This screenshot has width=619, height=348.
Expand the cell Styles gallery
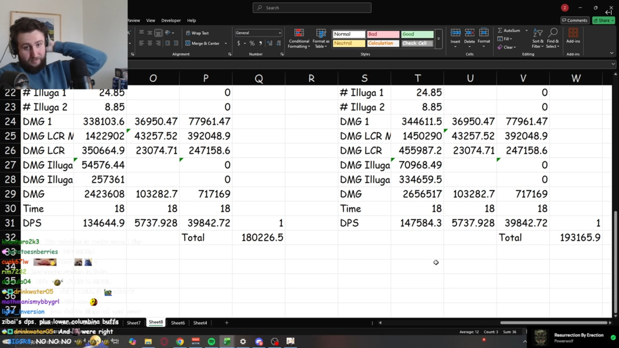pyautogui.click(x=438, y=39)
